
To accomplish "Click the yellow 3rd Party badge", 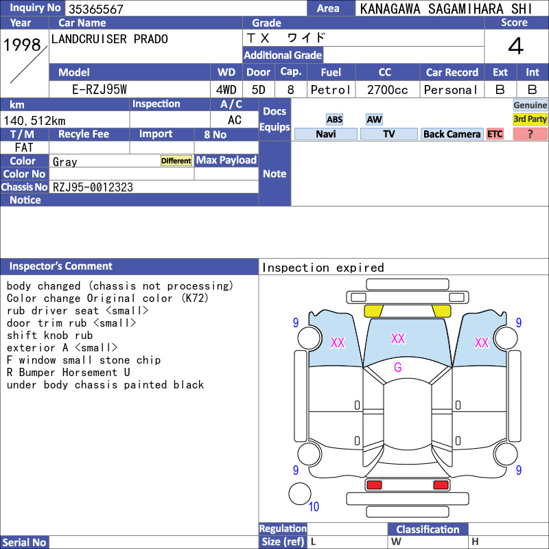I will click(x=530, y=119).
